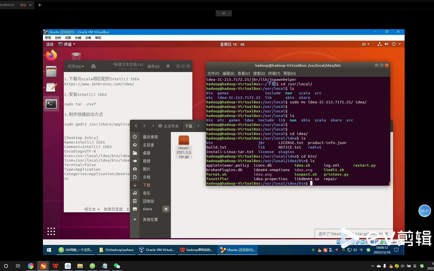This screenshot has width=434, height=271.
Task: Go back in the file manager
Action: click(136, 126)
